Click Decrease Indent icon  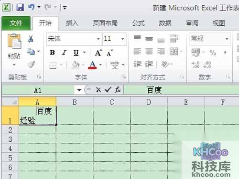[x=137, y=64]
